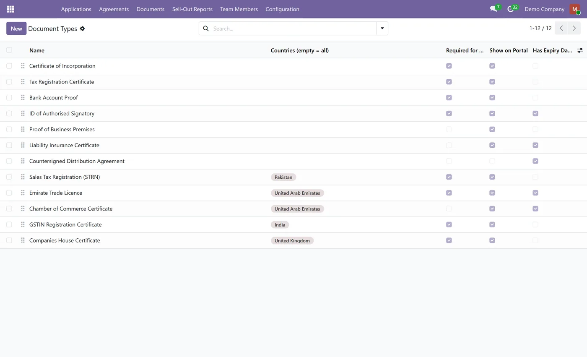The image size is (587, 357).
Task: Grab the drag handle for Liability Insurance Certificate
Action: [x=23, y=145]
